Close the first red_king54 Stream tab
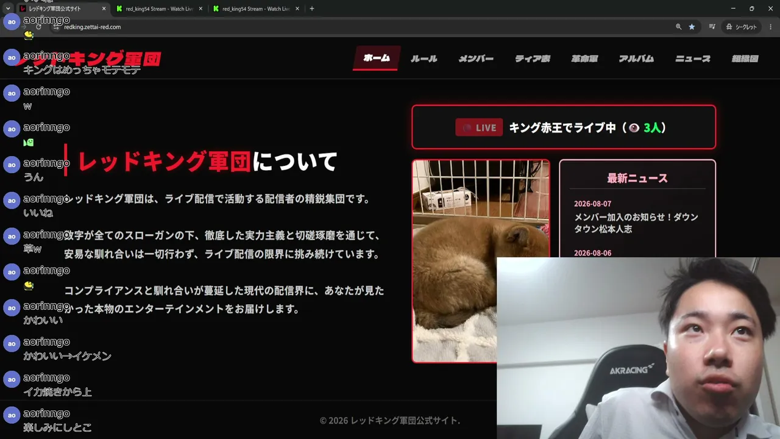 point(200,9)
